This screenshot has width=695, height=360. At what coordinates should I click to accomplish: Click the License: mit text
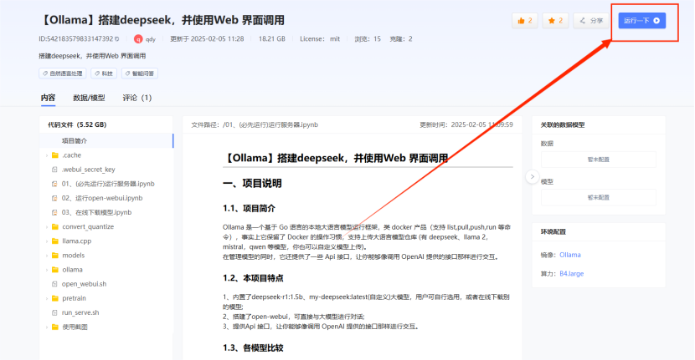click(320, 39)
